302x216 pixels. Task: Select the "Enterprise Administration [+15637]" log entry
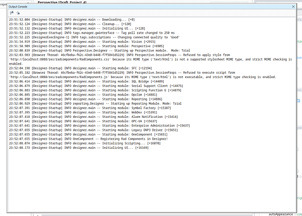click(99, 126)
